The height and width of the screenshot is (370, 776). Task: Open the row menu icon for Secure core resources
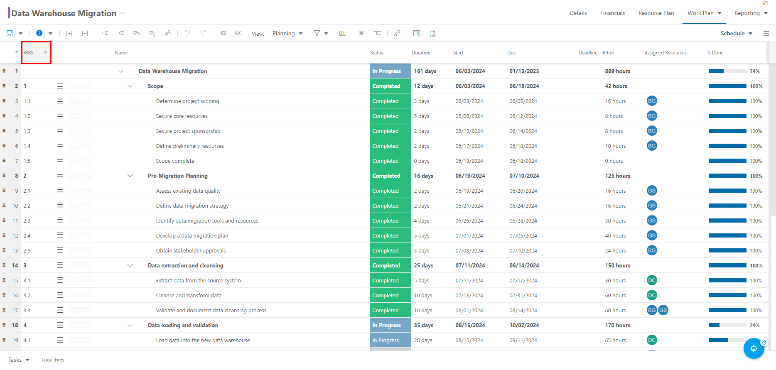point(60,116)
